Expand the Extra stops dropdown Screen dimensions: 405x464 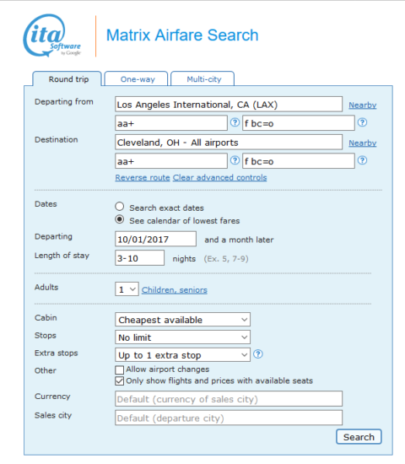182,355
